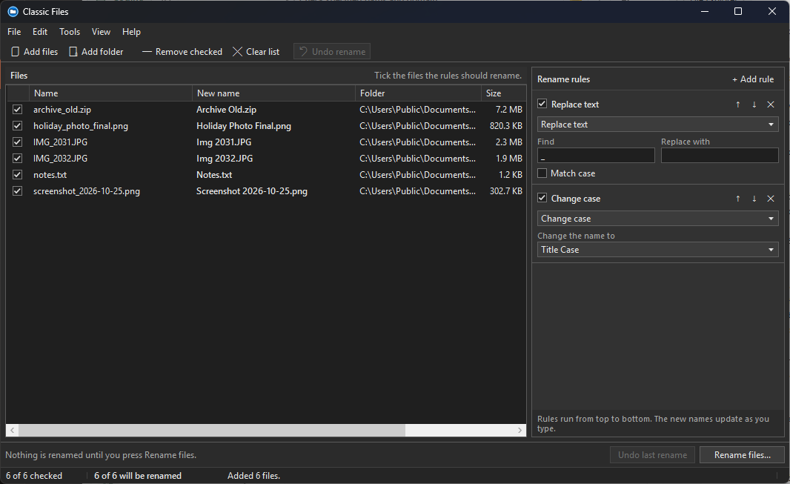Image resolution: width=790 pixels, height=484 pixels.
Task: Click Remove checked in the toolbar
Action: [182, 51]
